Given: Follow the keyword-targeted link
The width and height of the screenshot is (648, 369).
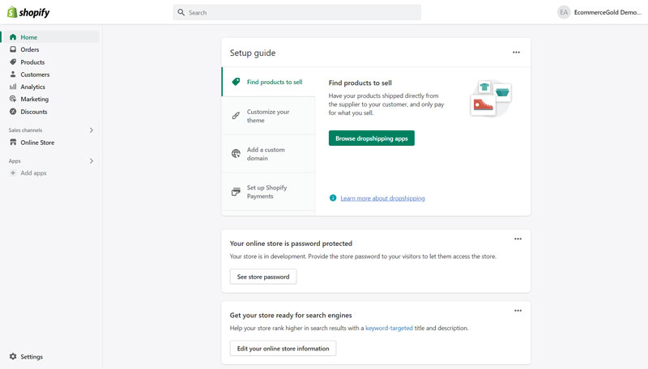Looking at the screenshot, I should 389,328.
